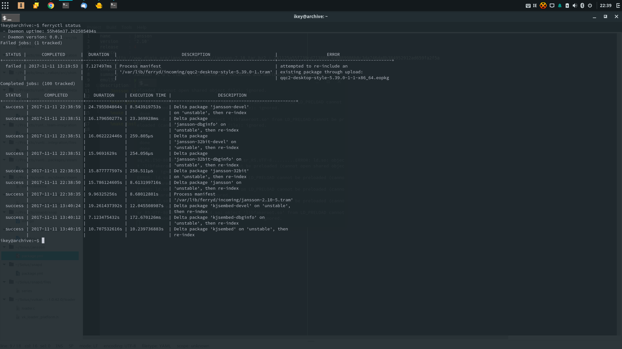Click the 'ferryctl status' command text
The image size is (622, 349).
coord(61,26)
